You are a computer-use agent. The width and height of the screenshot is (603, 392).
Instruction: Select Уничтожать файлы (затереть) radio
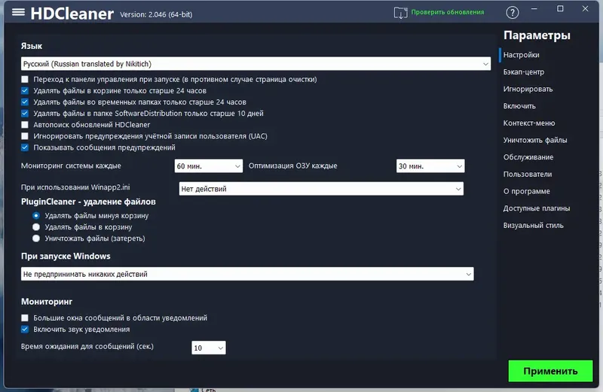pyautogui.click(x=36, y=239)
